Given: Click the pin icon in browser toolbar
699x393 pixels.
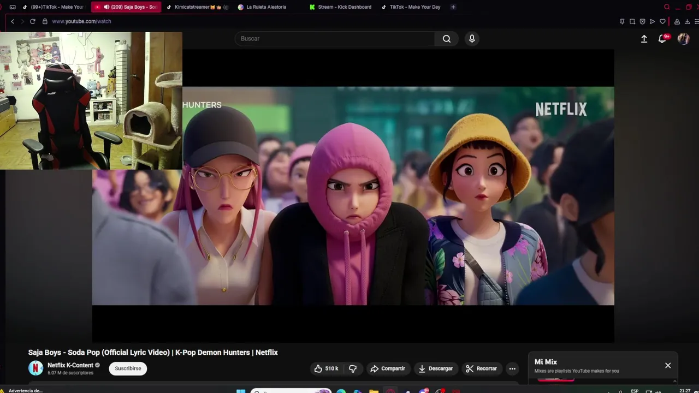Looking at the screenshot, I should (622, 21).
